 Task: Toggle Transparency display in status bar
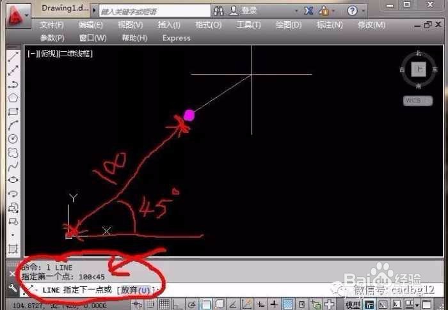[x=288, y=305]
